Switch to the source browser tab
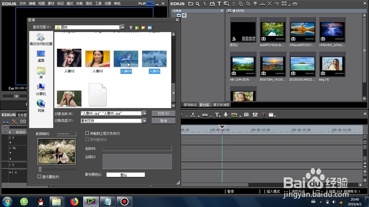The width and height of the screenshot is (369, 207). [x=221, y=105]
